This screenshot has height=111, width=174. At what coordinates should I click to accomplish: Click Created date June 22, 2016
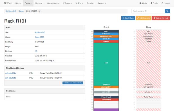pos(41,56)
